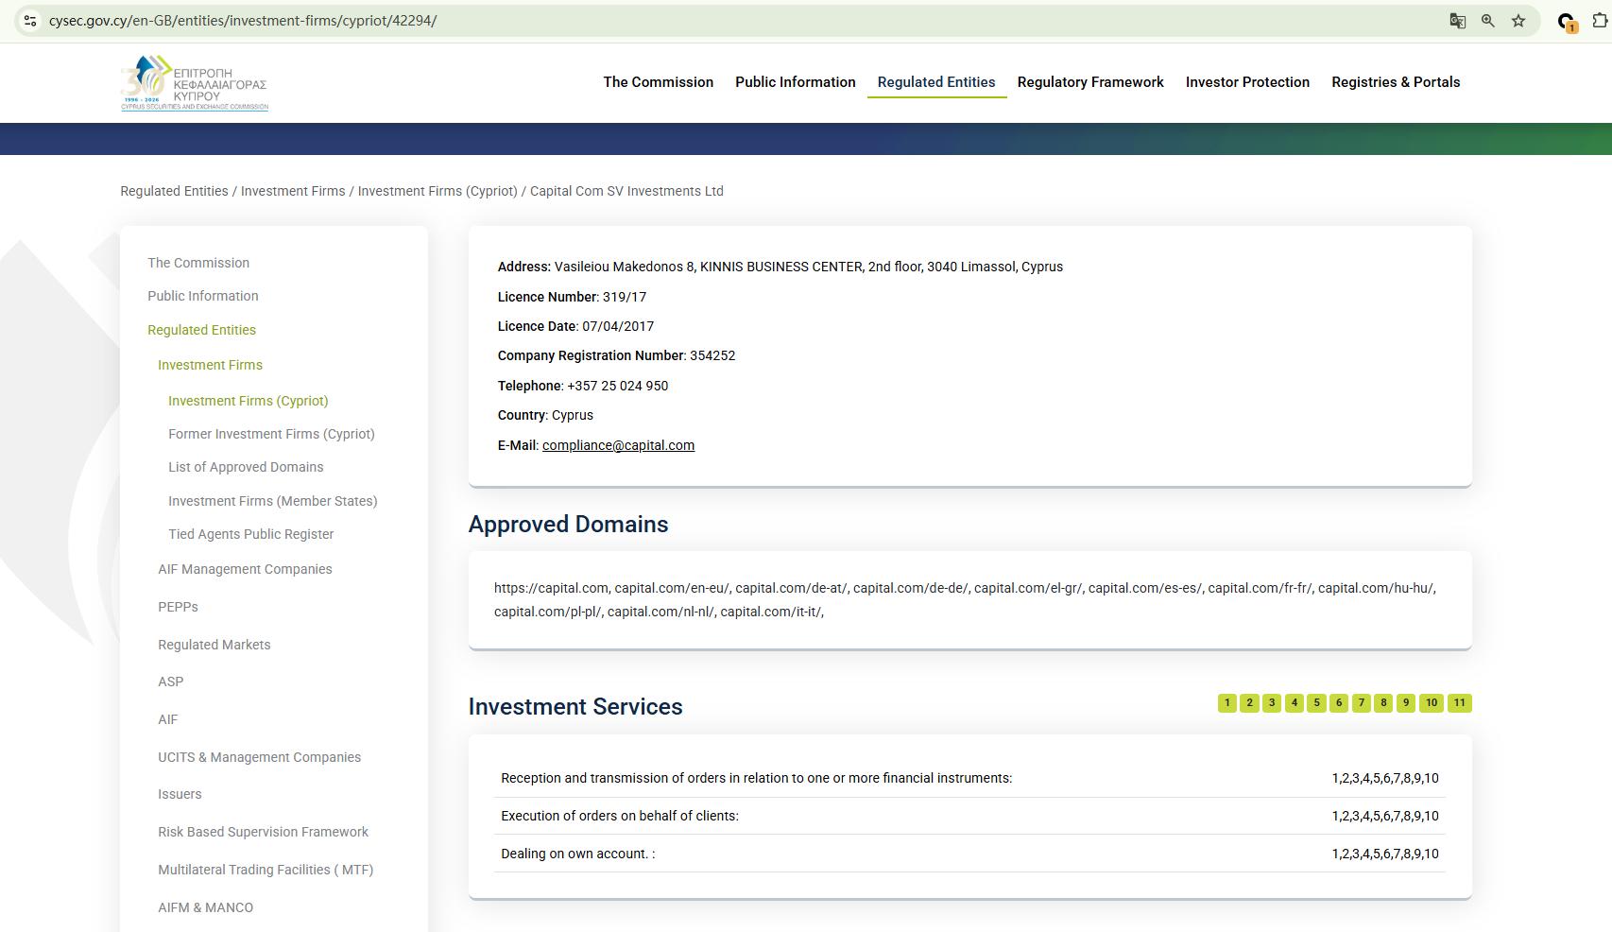Go to Investment Firms breadcrumb link
This screenshot has height=932, width=1612.
point(293,191)
